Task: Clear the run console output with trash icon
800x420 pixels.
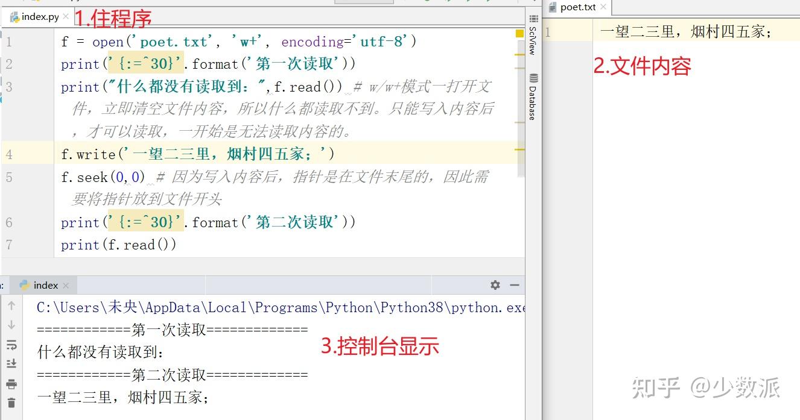Action: tap(12, 403)
